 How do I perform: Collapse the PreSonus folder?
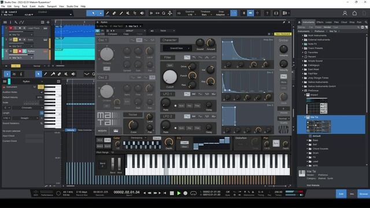pyautogui.click(x=303, y=91)
